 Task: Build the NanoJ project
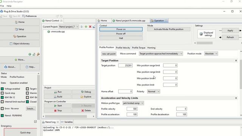click(58, 97)
